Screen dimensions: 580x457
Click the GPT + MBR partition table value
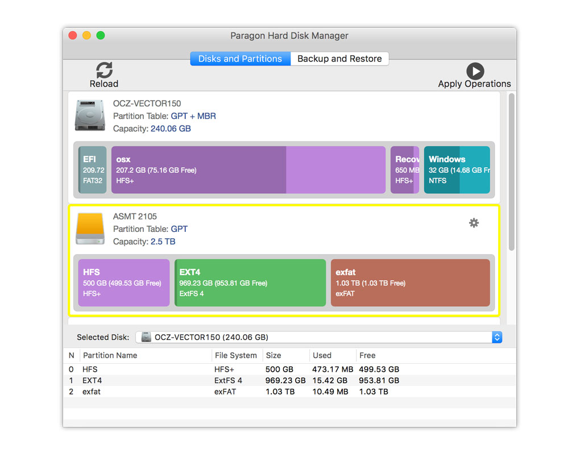(x=193, y=116)
